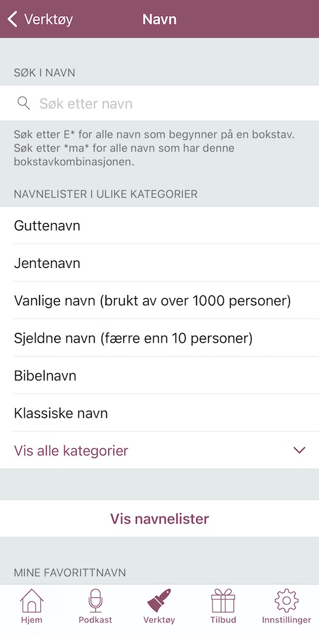Open the Guttenavn list
The height and width of the screenshot is (637, 319).
pyautogui.click(x=159, y=226)
